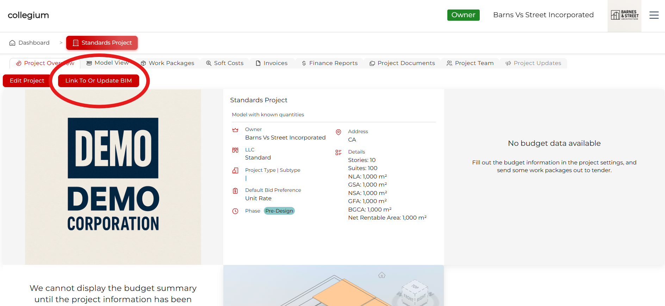This screenshot has height=306, width=665.
Task: Click the green Owner badge
Action: (464, 15)
